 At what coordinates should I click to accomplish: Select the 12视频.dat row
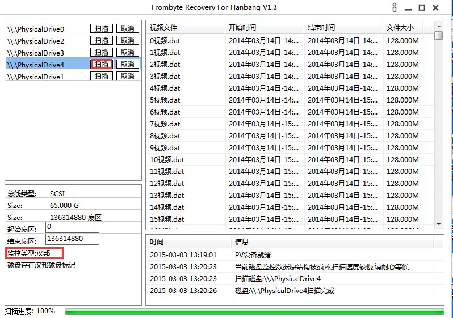pos(167,183)
